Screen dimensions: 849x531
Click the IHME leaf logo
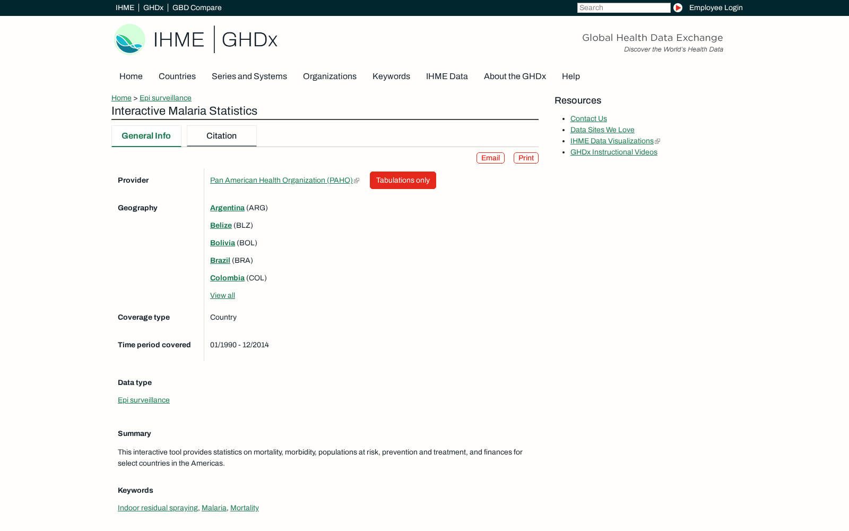pyautogui.click(x=130, y=39)
